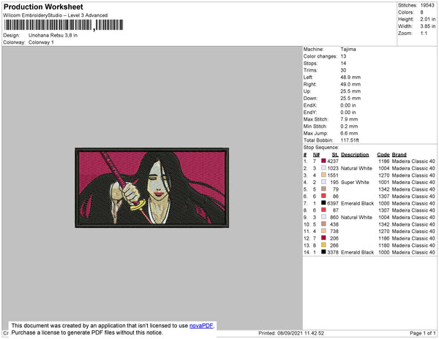Select the 'Code' column header

point(383,155)
